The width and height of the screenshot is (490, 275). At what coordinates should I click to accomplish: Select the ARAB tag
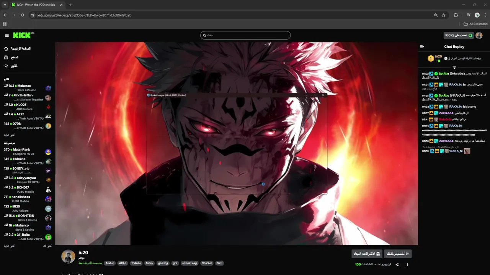[122, 263]
